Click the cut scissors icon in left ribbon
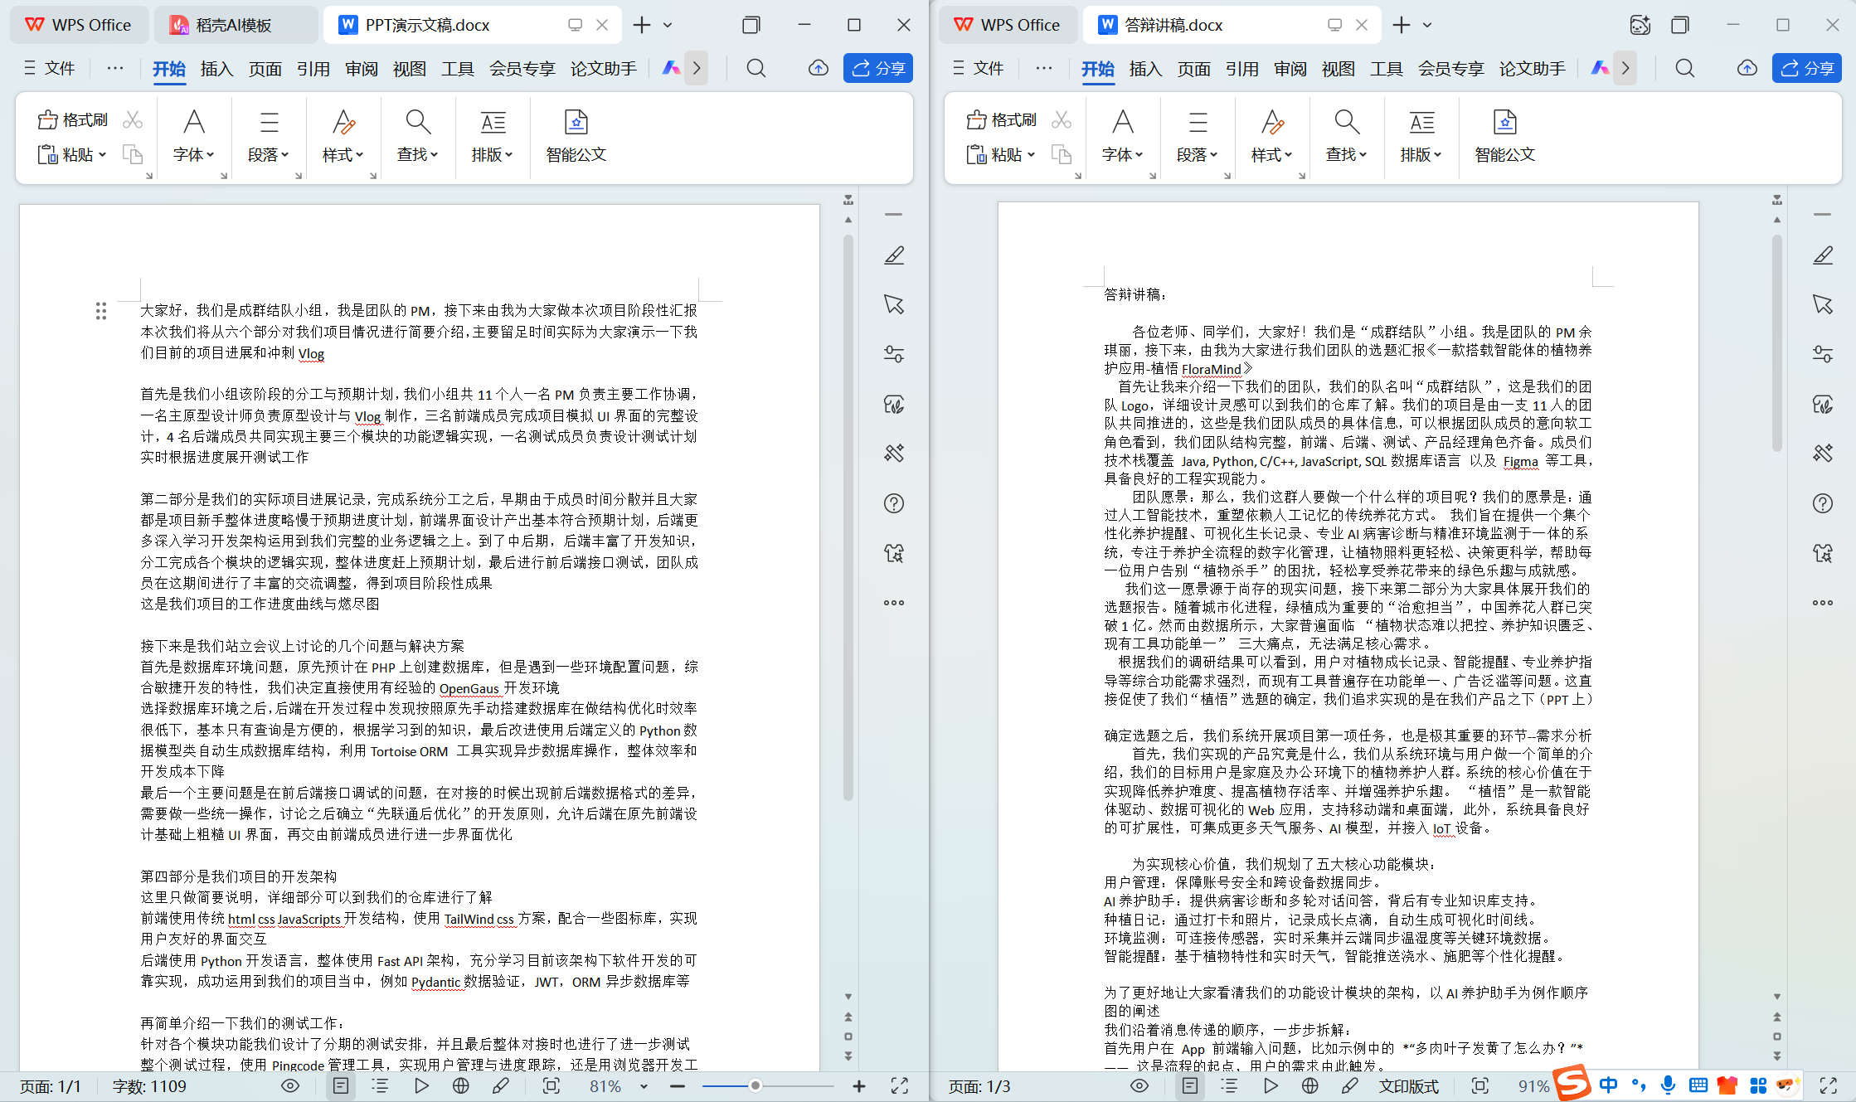The width and height of the screenshot is (1856, 1102). (133, 120)
